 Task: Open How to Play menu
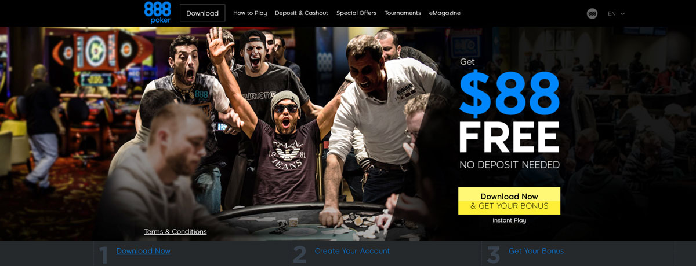pos(250,13)
